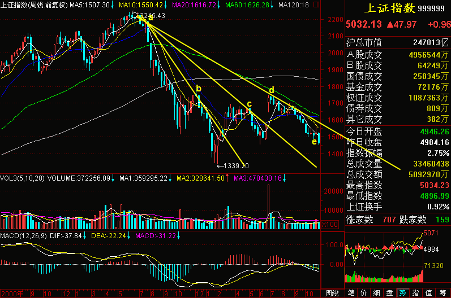451x298 pixels.
Task: Click the 涨家数 707 count
Action: (371, 220)
